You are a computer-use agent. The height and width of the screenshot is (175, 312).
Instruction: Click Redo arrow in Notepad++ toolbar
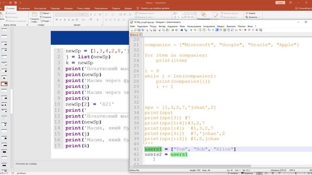[x=176, y=30]
